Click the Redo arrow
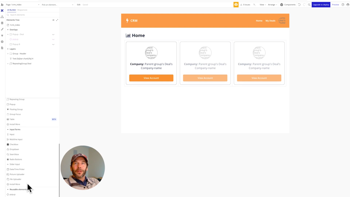Screen dimensions: 350x197 [304, 5]
